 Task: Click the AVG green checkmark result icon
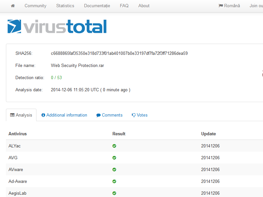point(114,158)
